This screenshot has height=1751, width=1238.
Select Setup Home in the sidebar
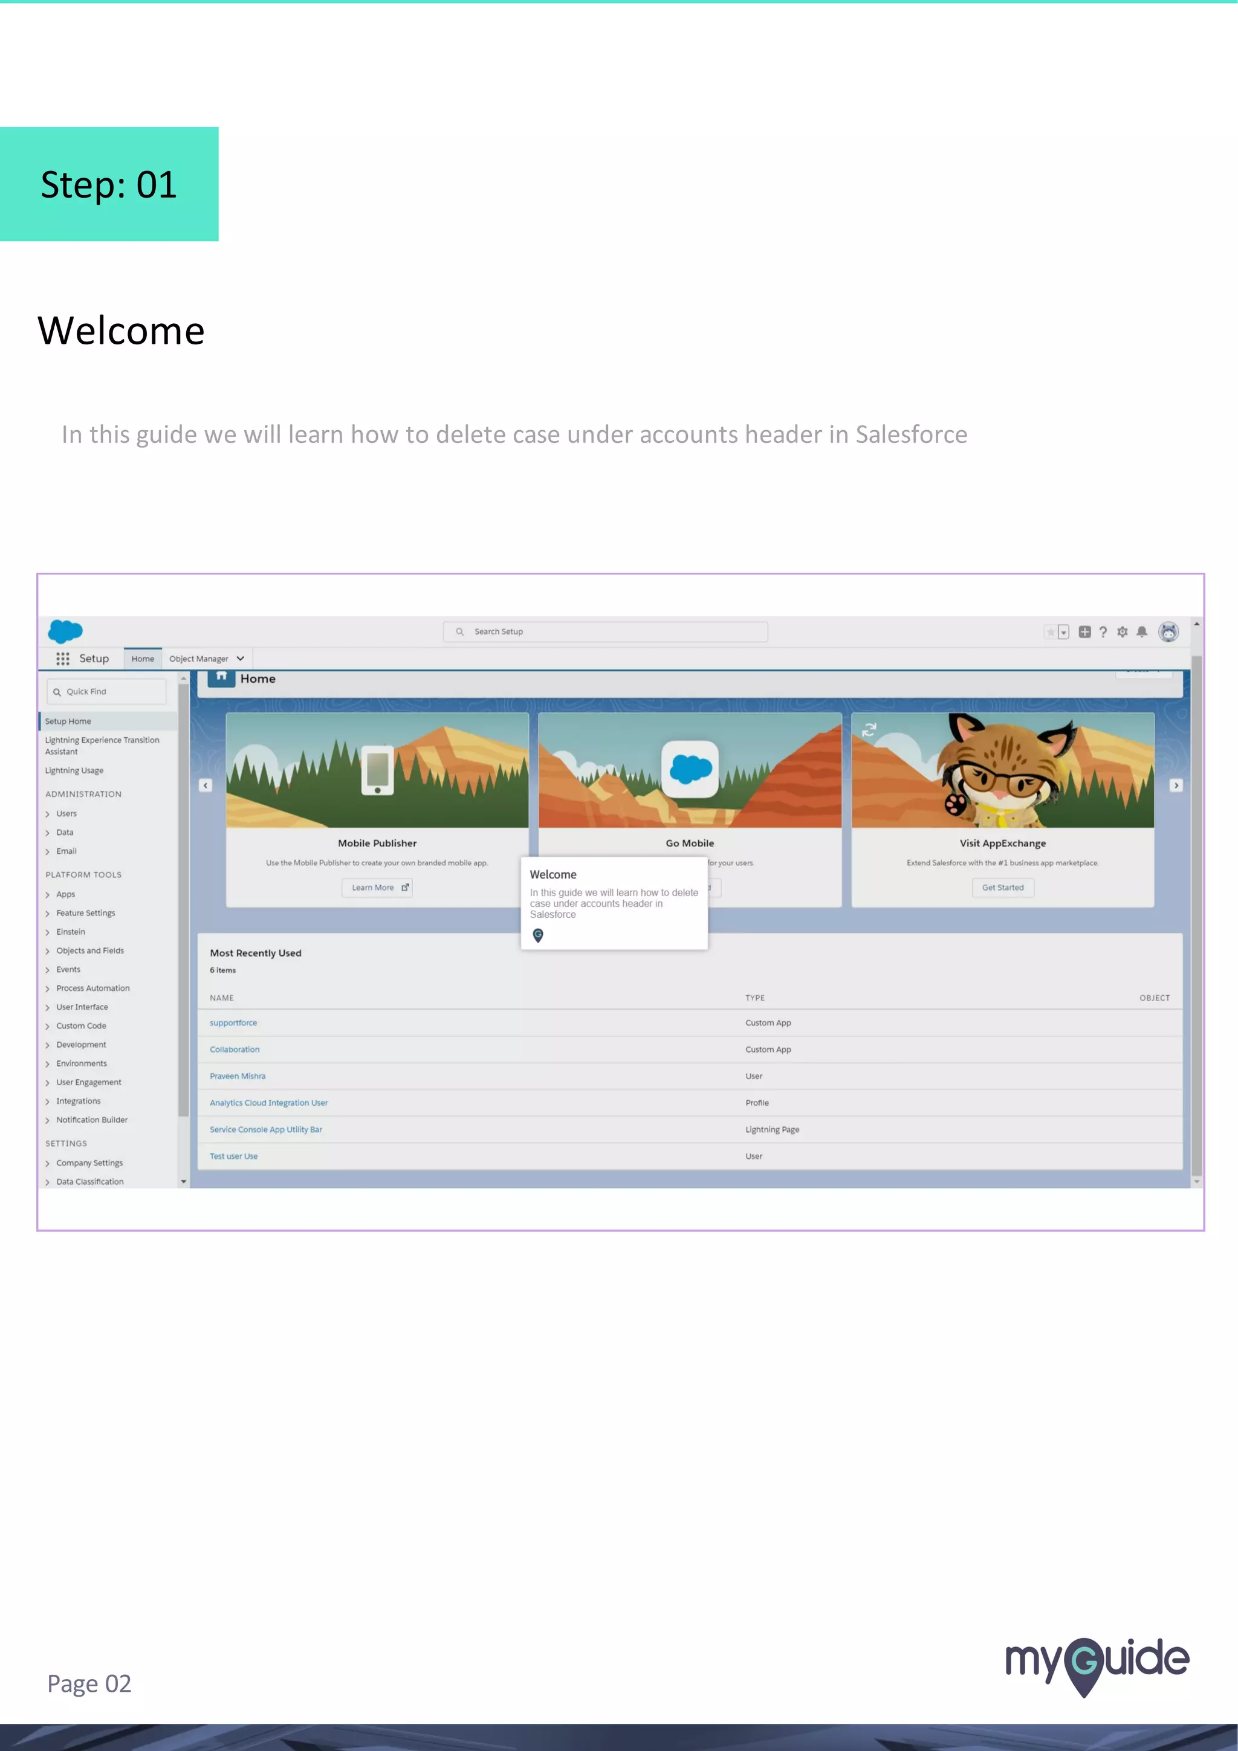[x=68, y=721]
